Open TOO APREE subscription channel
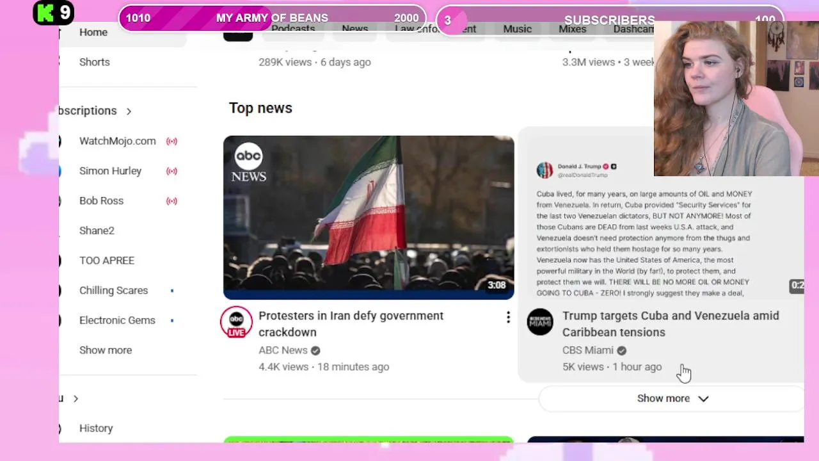The width and height of the screenshot is (819, 461). tap(107, 261)
